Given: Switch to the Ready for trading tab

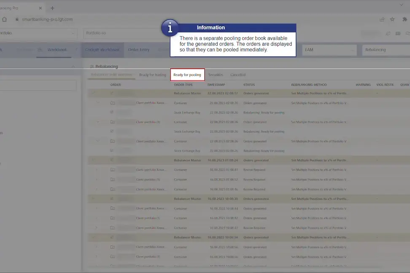Looking at the screenshot, I should click(x=152, y=75).
